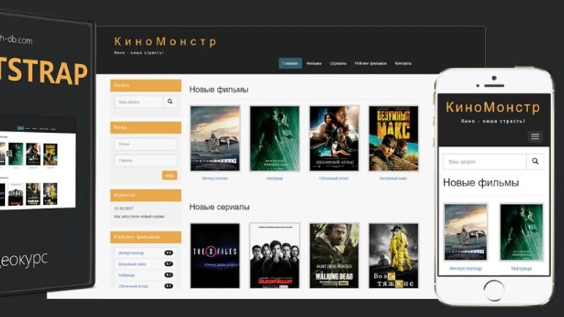Screen dimensions: 564x317
Task: Select Интерстеллар in the ratings list
Action: pos(131,253)
